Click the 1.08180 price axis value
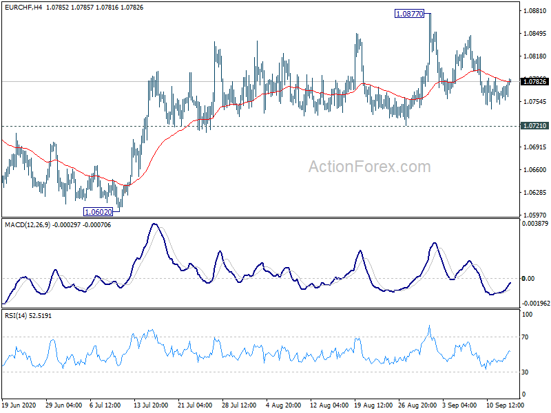The height and width of the screenshot is (413, 551). tap(535, 56)
